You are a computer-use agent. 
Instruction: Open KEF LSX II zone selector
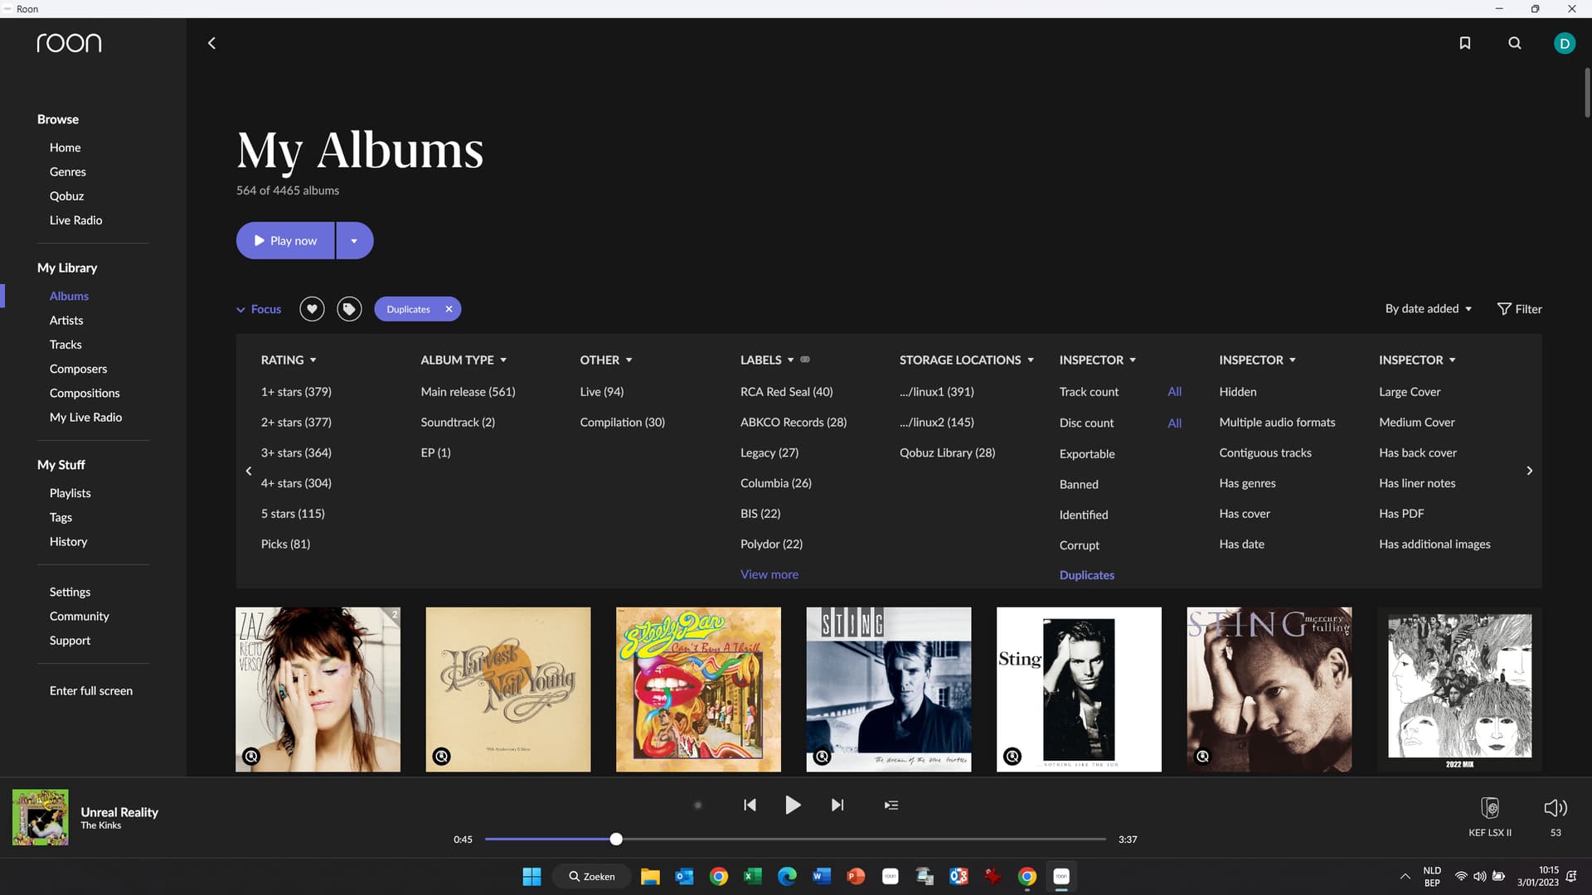pos(1489,808)
